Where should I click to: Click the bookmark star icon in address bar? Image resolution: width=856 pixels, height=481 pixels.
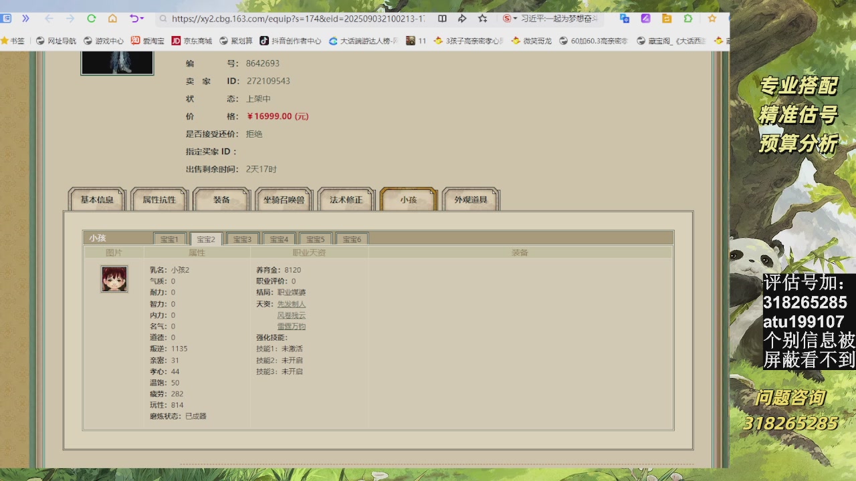pyautogui.click(x=482, y=19)
